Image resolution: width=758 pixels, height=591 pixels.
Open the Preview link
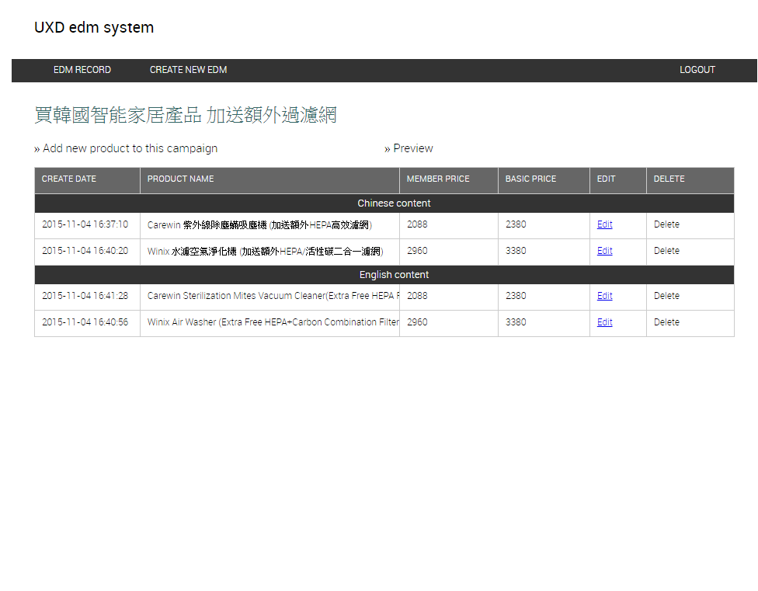click(x=409, y=148)
